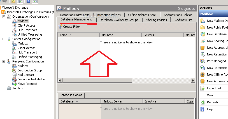The image size is (228, 119).
Task: Click the New Address List action icon
Action: [x=203, y=48]
